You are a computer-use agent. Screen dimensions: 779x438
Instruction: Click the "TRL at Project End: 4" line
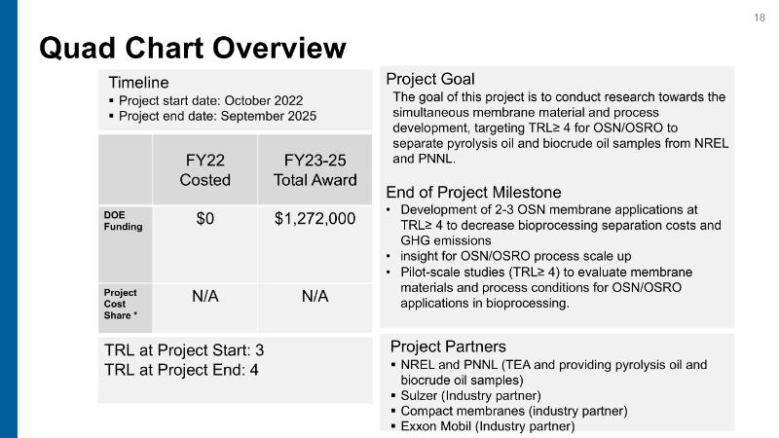click(180, 369)
